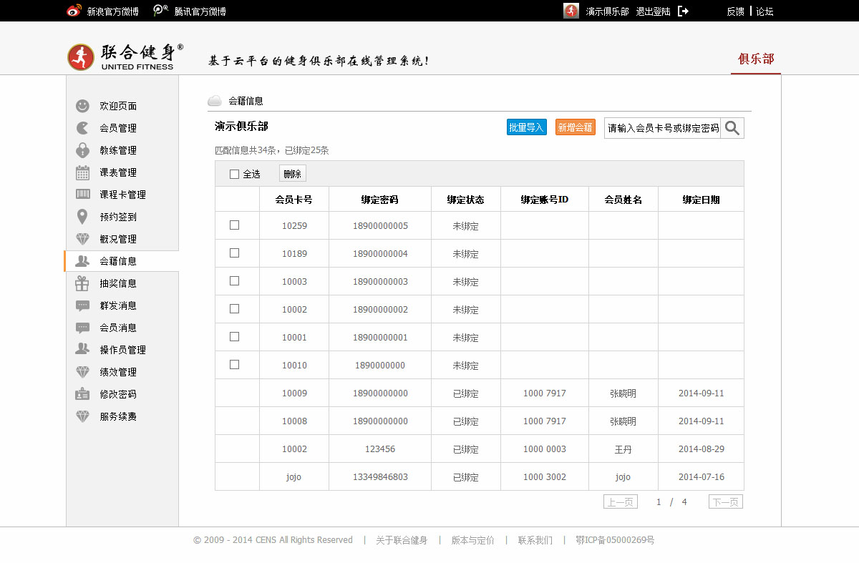Click the Sina Weibo icon in top bar
Screen dimensions: 859x563
(74, 11)
